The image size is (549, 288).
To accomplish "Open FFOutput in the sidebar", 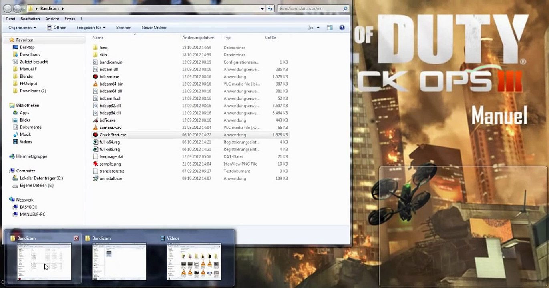I will tap(28, 84).
